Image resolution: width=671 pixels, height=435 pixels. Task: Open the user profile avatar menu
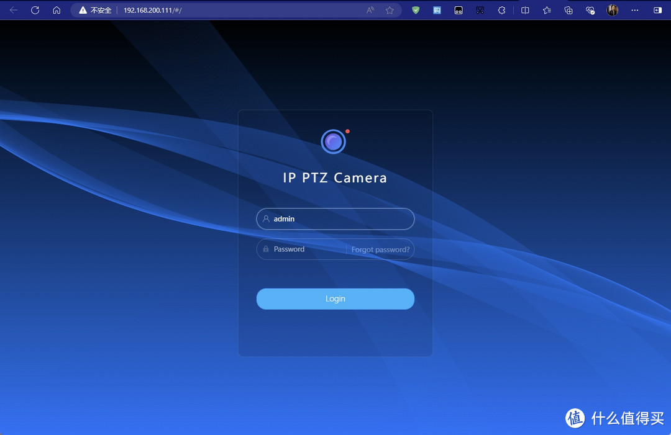[612, 10]
